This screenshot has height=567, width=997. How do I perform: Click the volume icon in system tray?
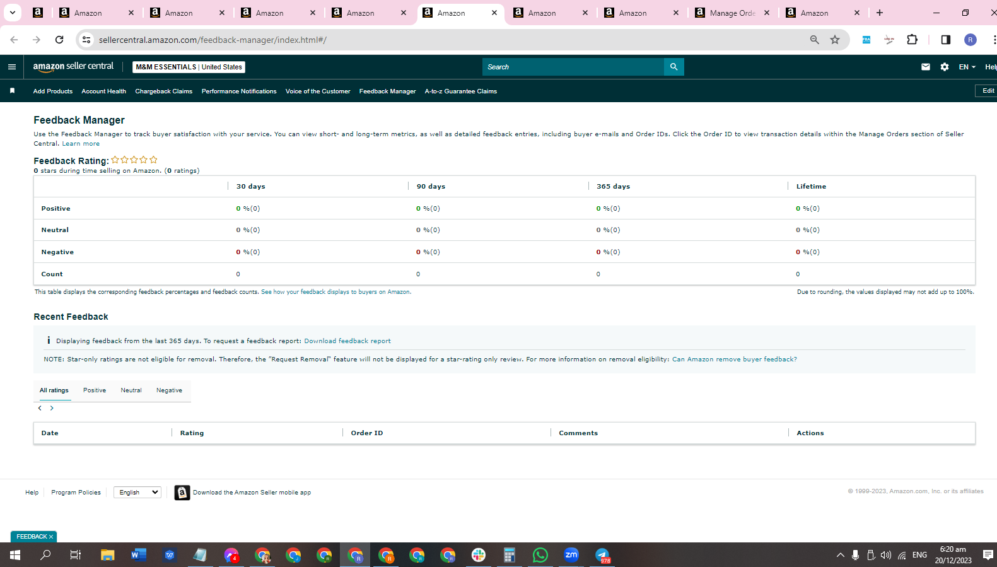[x=886, y=555]
